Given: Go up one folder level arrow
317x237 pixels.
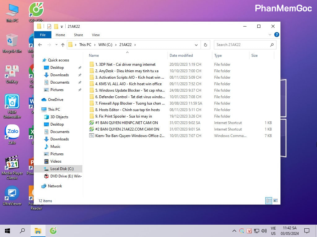Looking at the screenshot, I should pyautogui.click(x=63, y=45).
